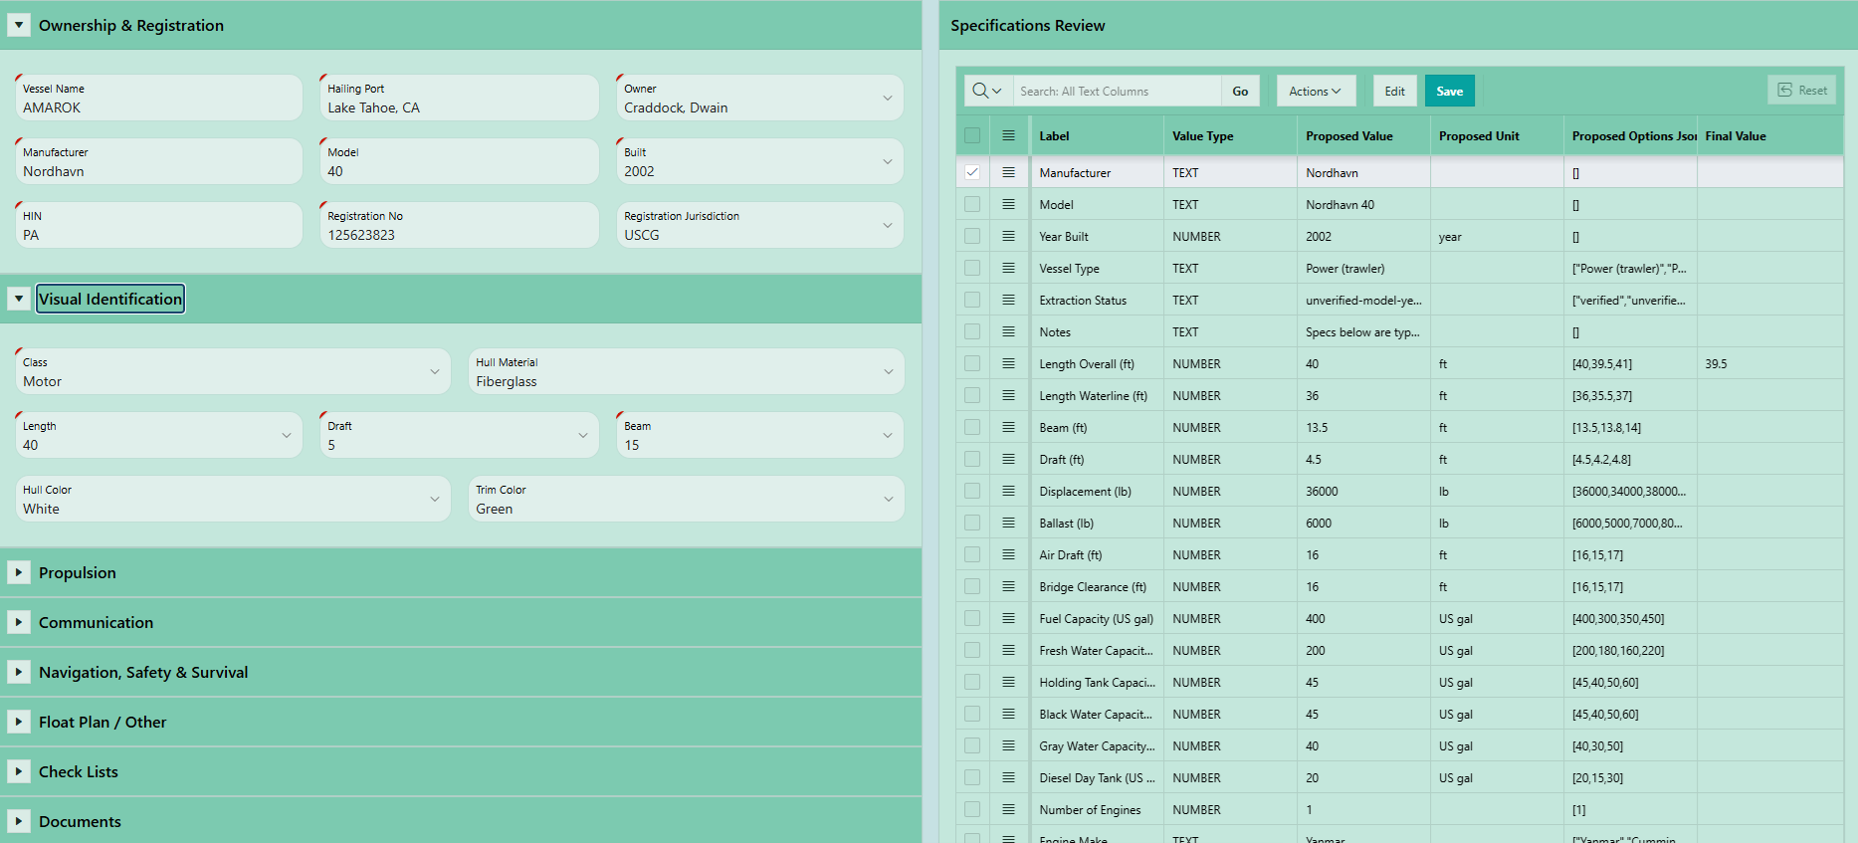Open the row menu icon for Diesel Day Tank
This screenshot has height=843, width=1858.
tap(1008, 777)
